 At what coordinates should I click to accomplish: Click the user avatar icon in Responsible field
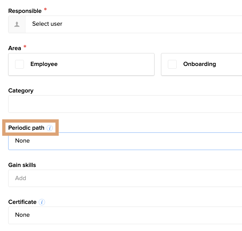coord(17,24)
